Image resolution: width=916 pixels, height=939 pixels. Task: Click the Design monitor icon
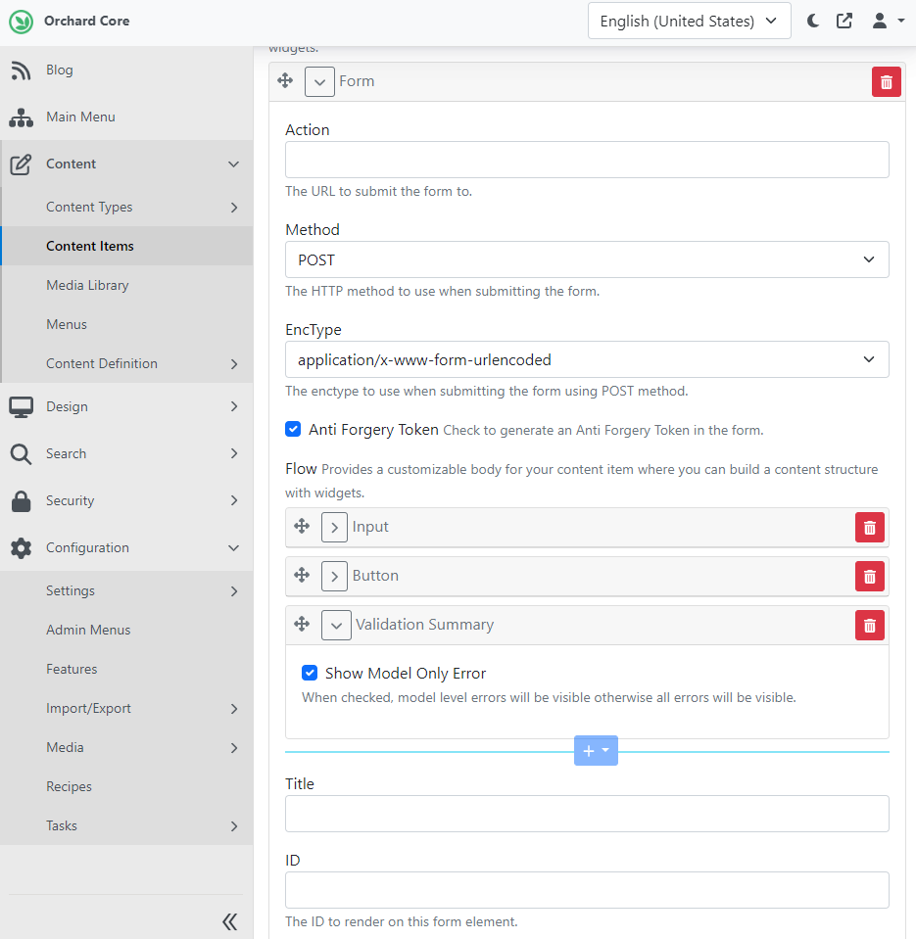coord(21,406)
